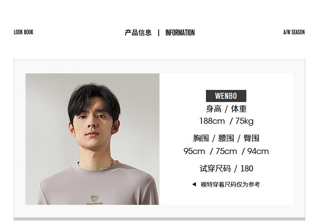Click the WENBO name badge
This screenshot has width=319, height=223.
(226, 96)
